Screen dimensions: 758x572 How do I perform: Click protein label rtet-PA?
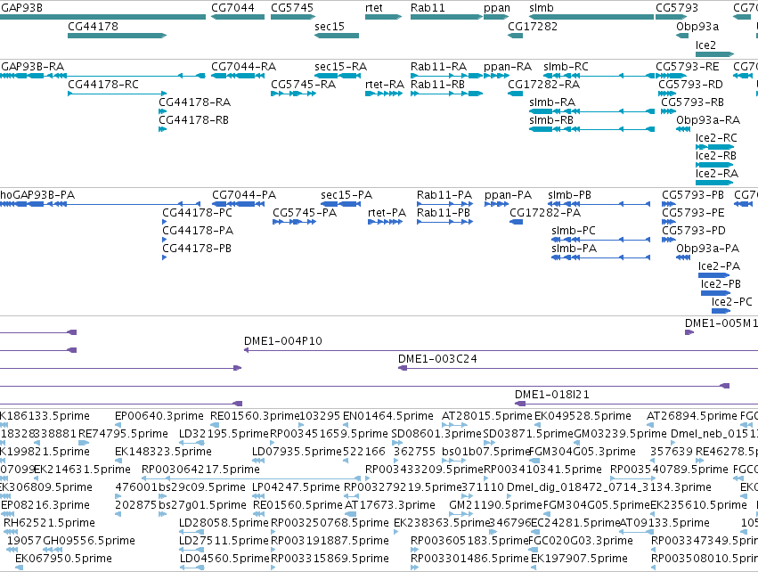(x=387, y=213)
